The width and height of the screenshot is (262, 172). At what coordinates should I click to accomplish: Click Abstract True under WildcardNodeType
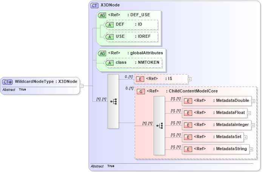pos(14,89)
